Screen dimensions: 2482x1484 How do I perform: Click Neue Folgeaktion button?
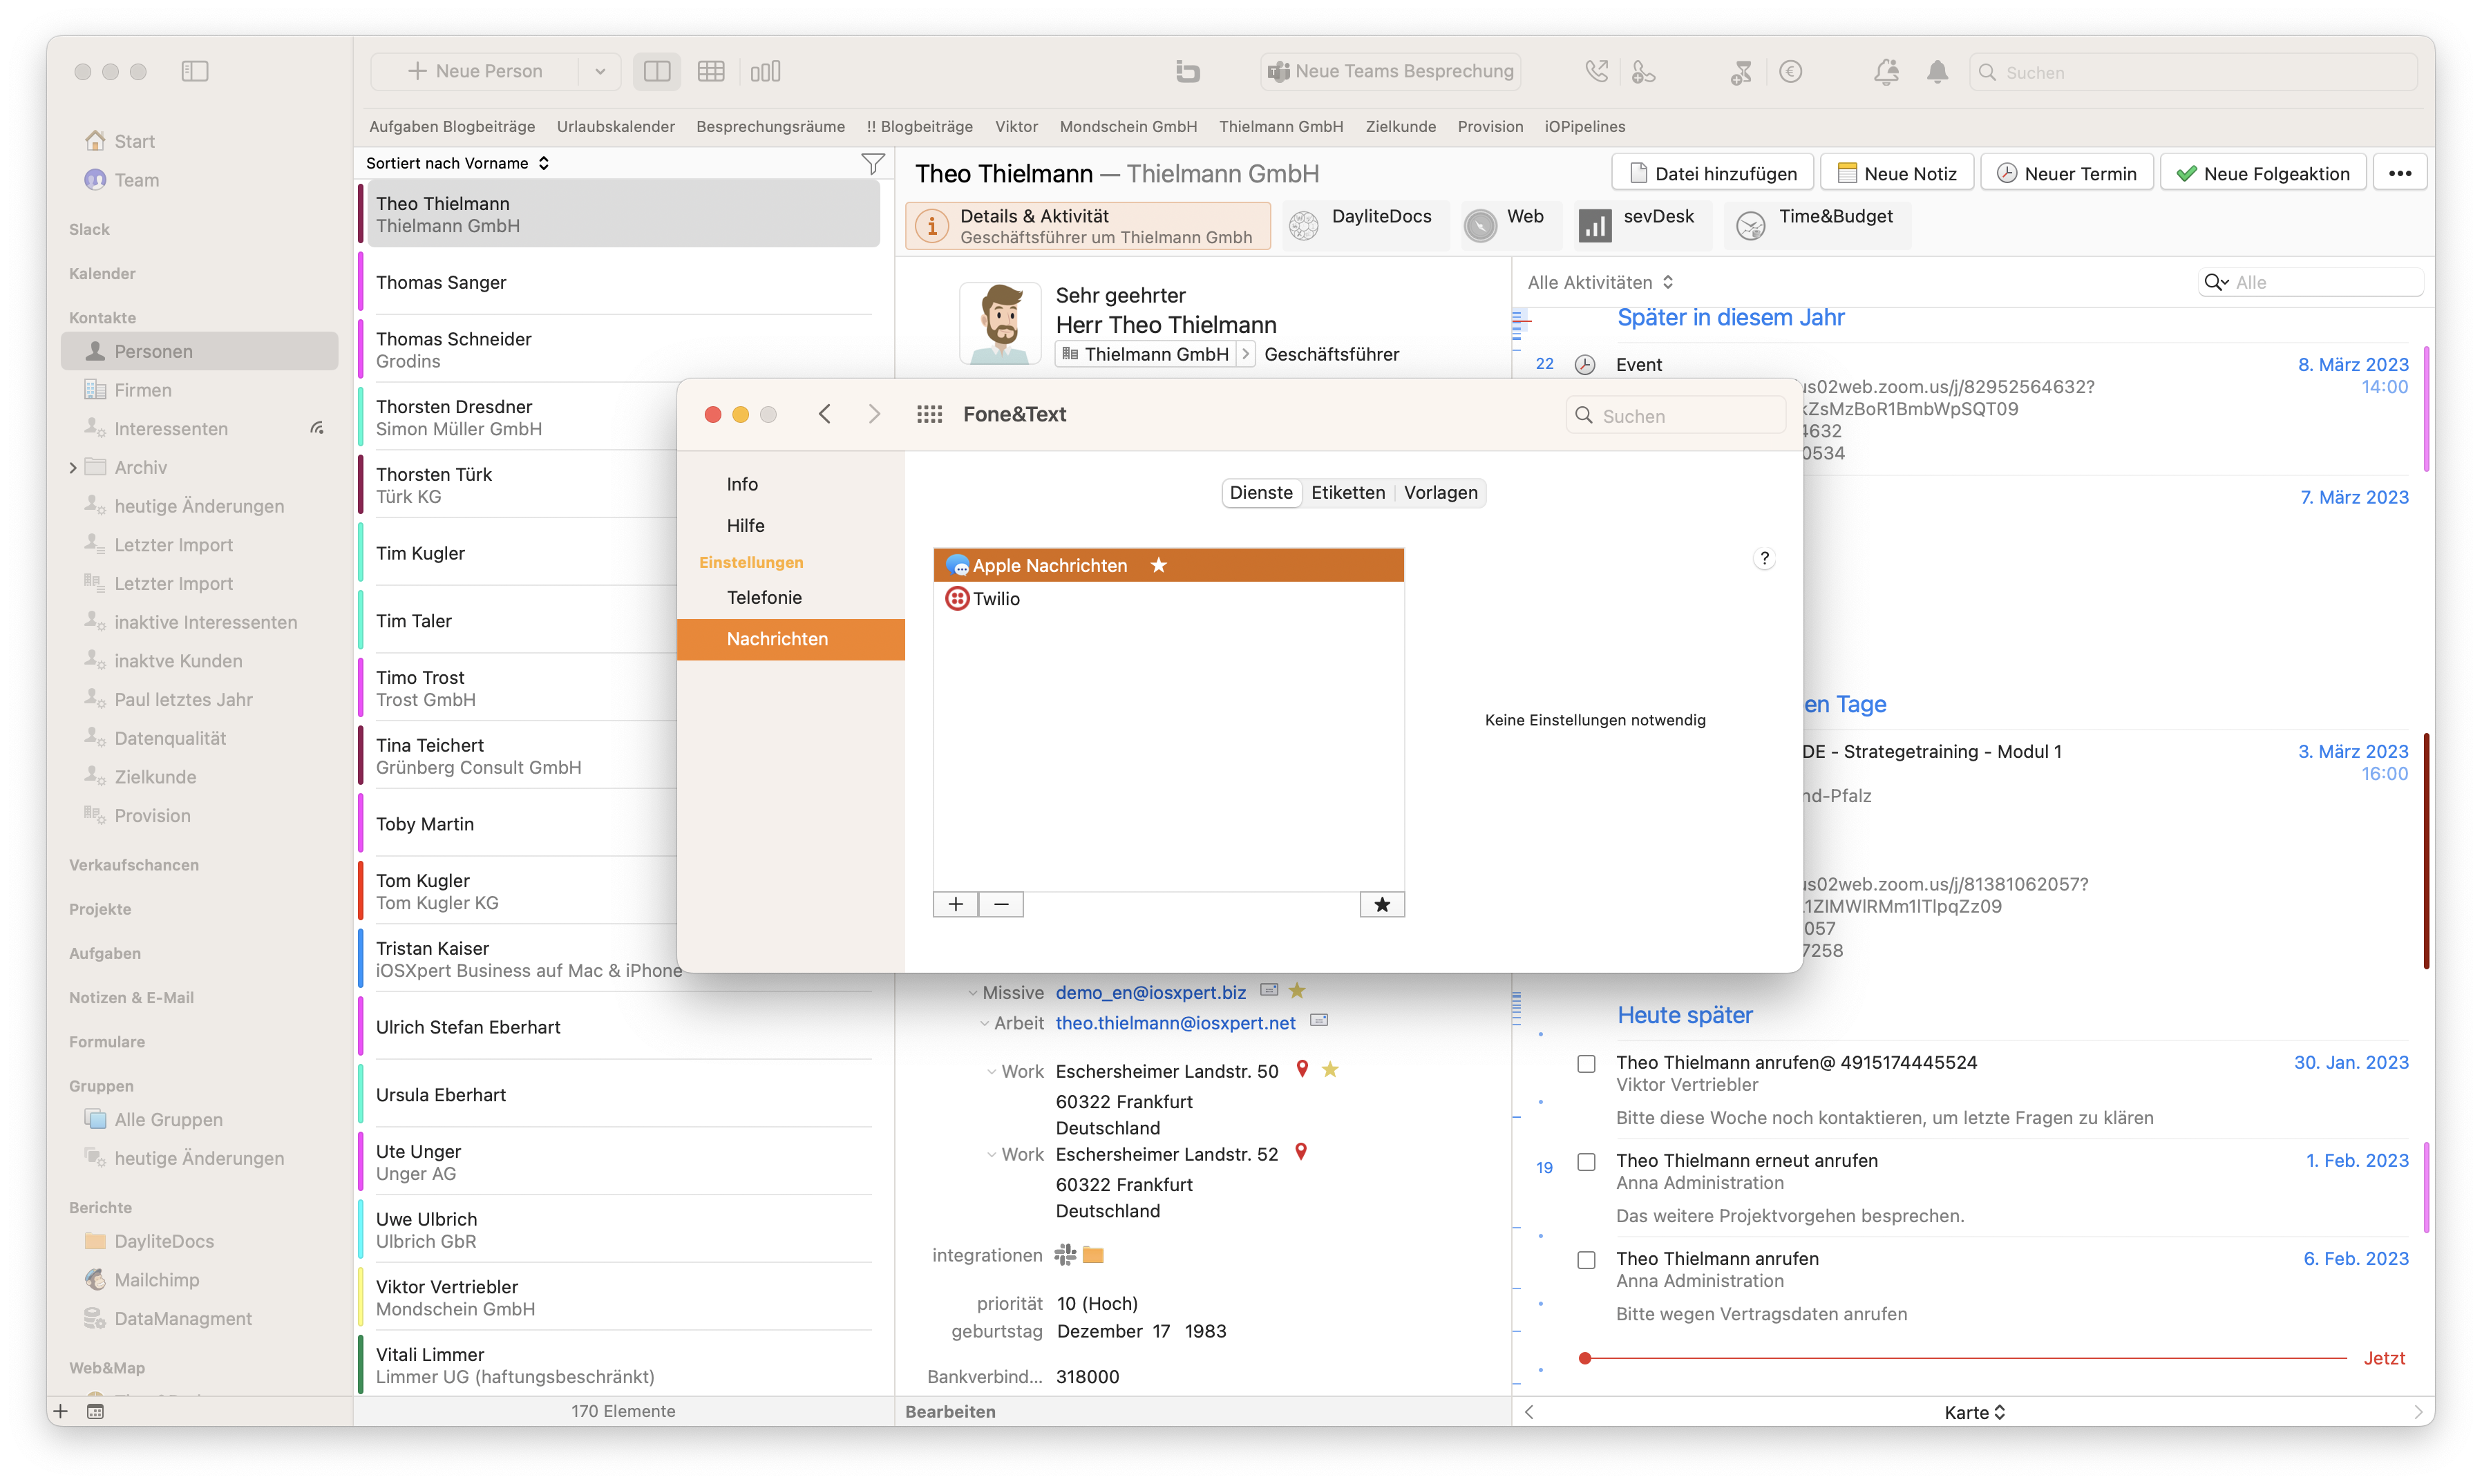pos(2263,173)
